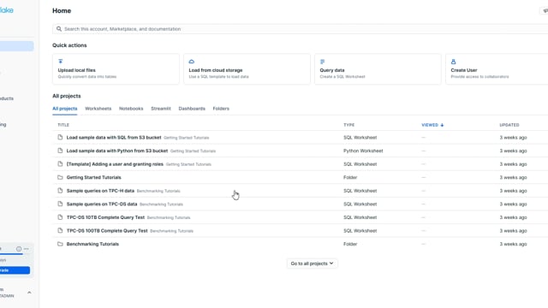Image resolution: width=548 pixels, height=308 pixels.
Task: Open the Getting Started Tutorials folder
Action: pyautogui.click(x=93, y=177)
